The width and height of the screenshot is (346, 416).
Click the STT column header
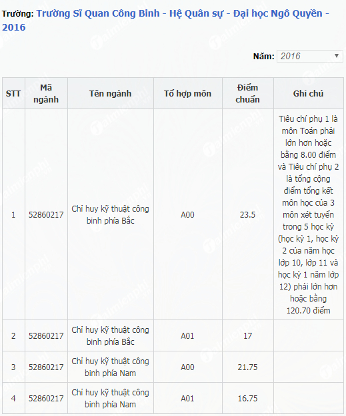13,93
